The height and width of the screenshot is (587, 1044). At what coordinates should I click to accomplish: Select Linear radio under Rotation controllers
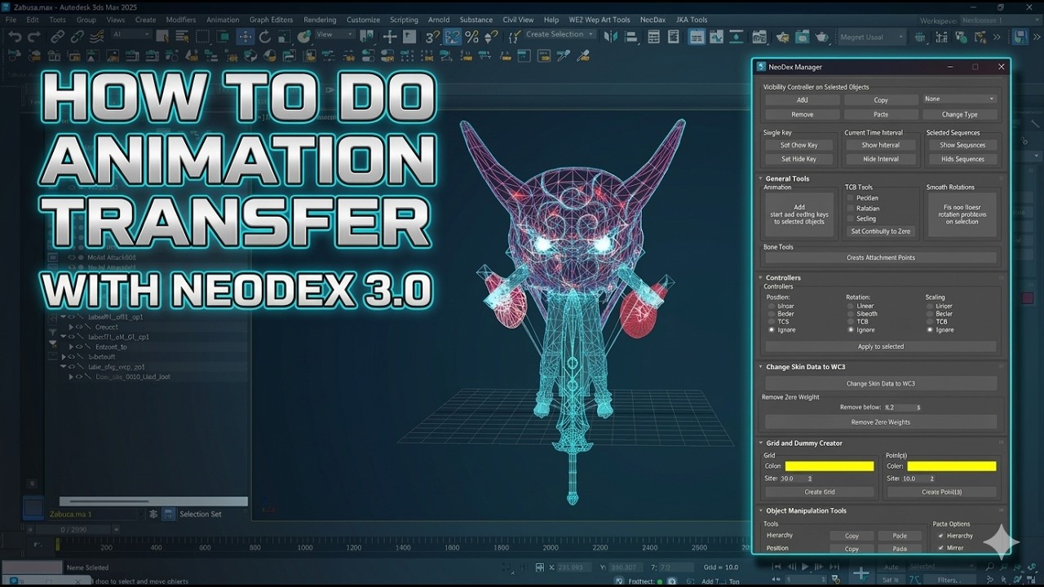[x=851, y=307]
